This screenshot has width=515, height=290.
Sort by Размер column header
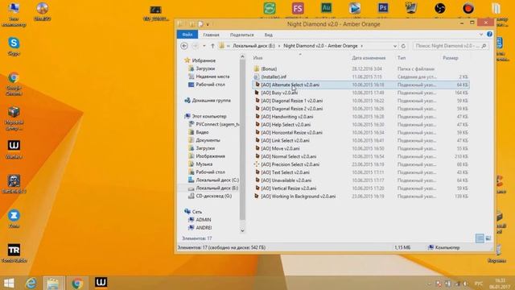click(451, 58)
